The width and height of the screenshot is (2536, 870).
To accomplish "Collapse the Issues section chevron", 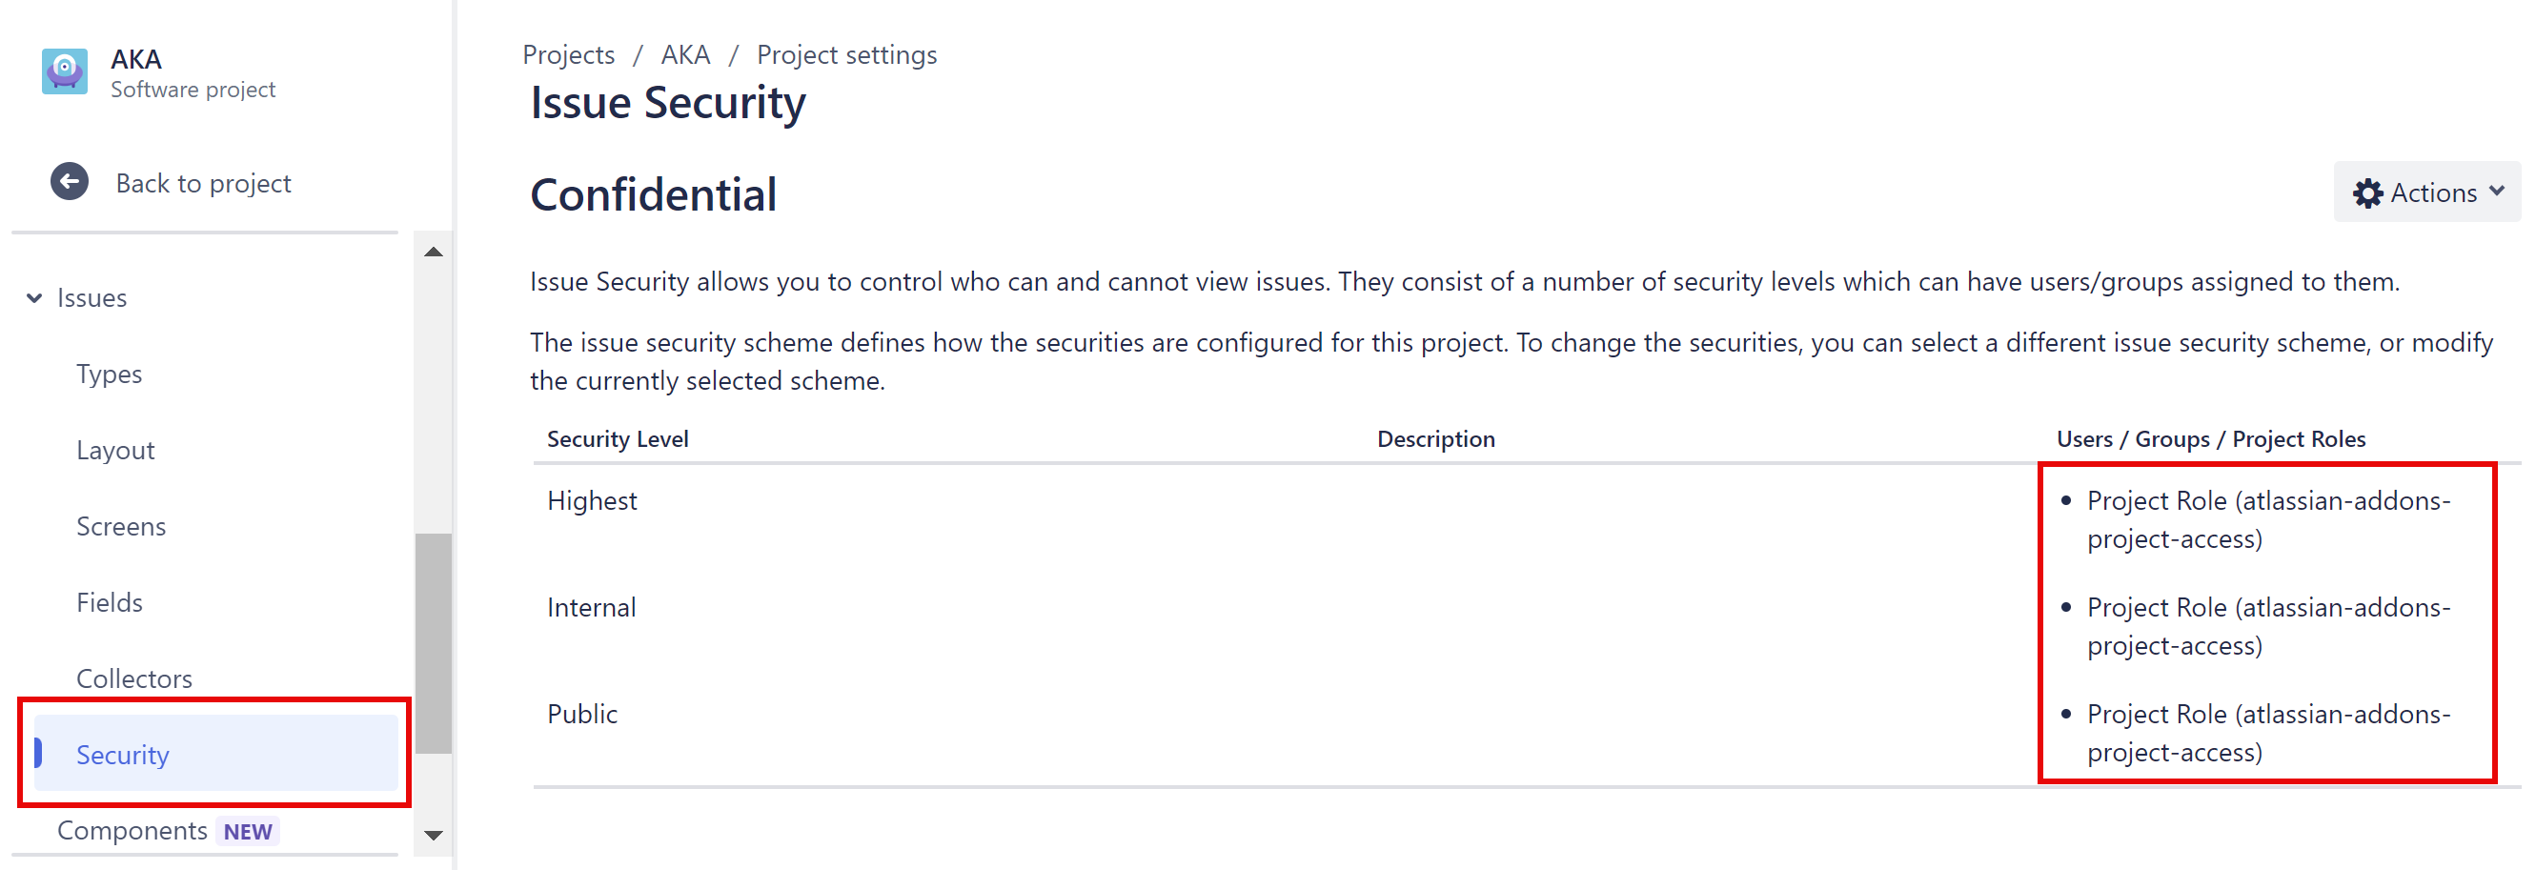I will click(x=32, y=297).
